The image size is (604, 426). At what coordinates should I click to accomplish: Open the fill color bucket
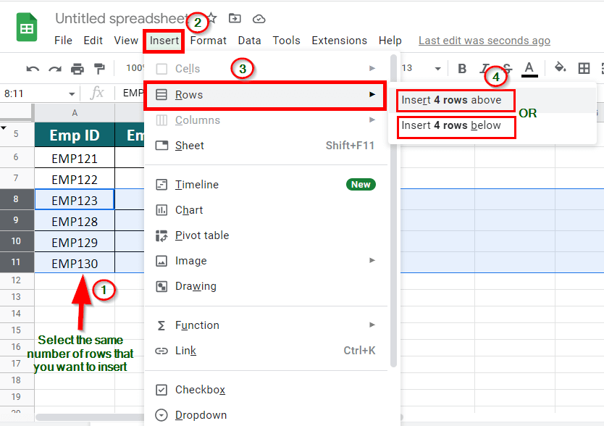pos(560,68)
